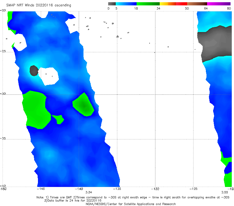Image resolution: width=234 pixels, height=206 pixels.
Task: Click the gray segment of the color bar
Action: pyautogui.click(x=112, y=4)
